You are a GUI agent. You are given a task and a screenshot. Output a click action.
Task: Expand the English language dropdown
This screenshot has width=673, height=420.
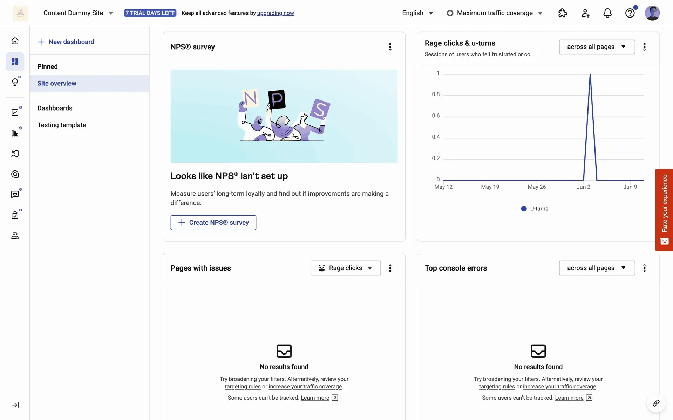pyautogui.click(x=417, y=13)
